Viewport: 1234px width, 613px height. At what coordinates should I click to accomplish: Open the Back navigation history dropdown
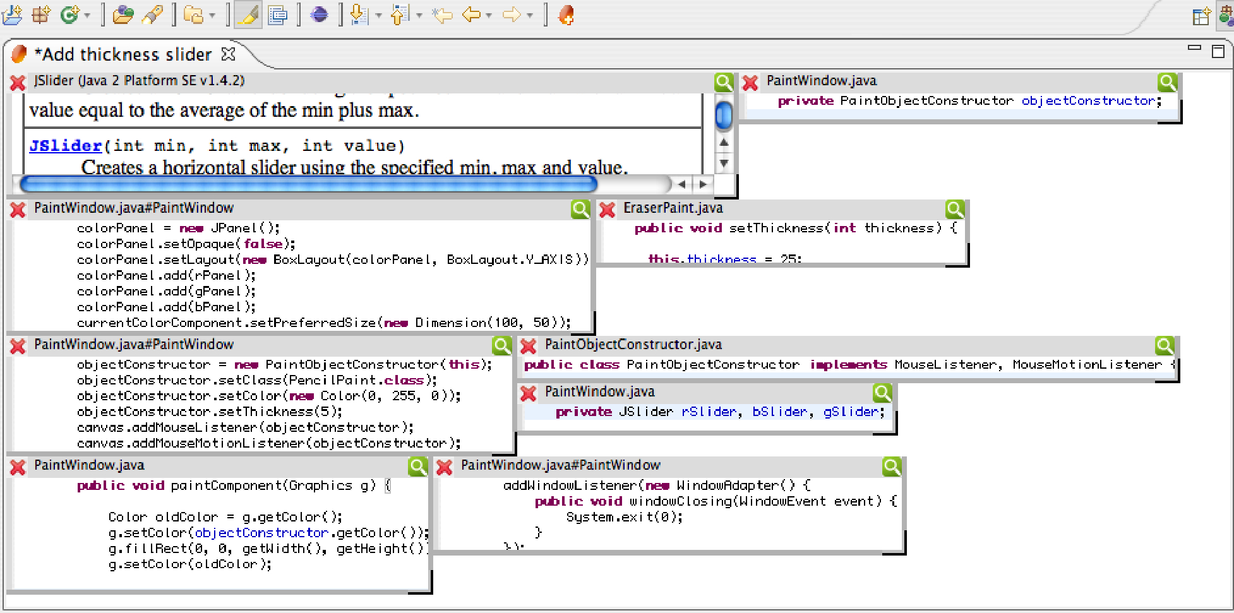coord(489,15)
